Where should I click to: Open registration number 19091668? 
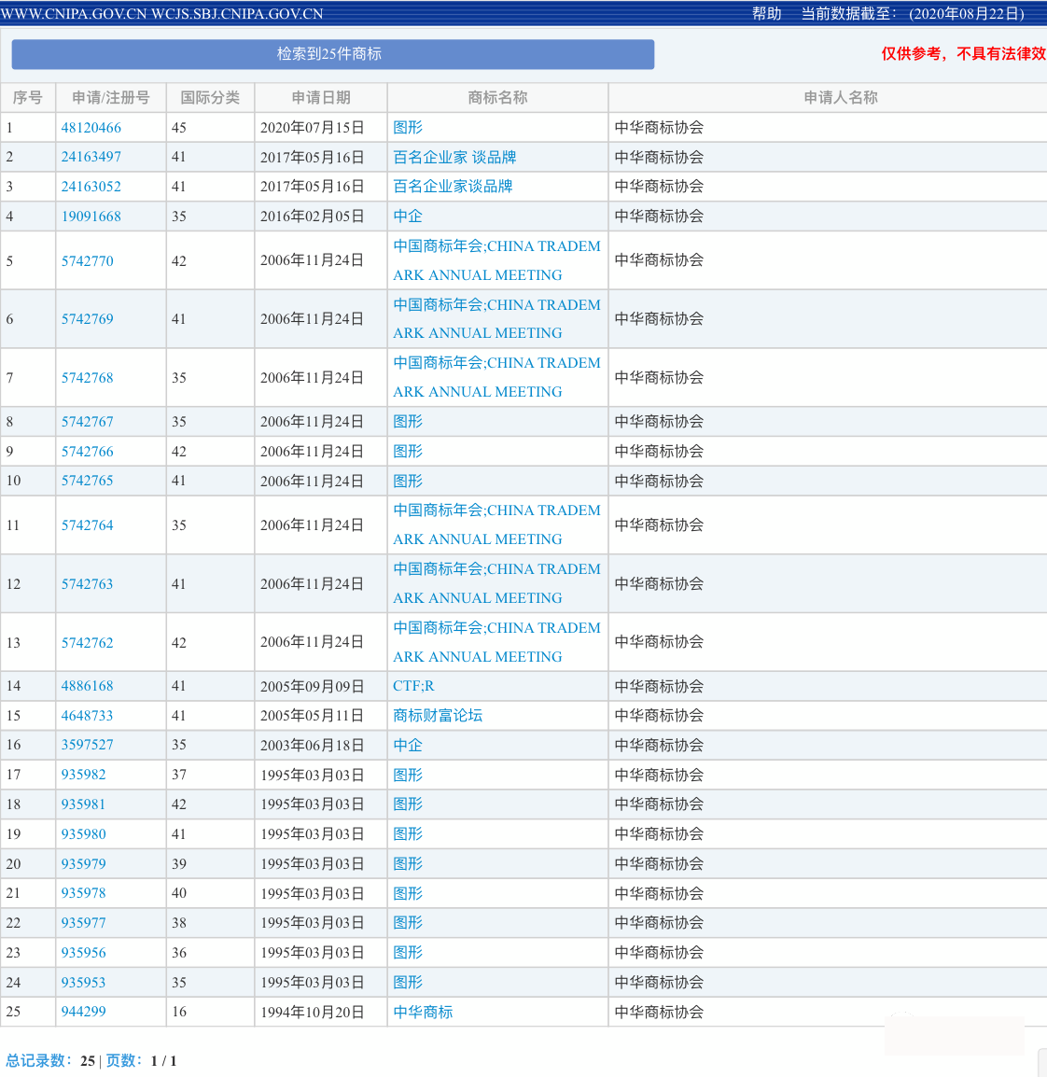91,217
